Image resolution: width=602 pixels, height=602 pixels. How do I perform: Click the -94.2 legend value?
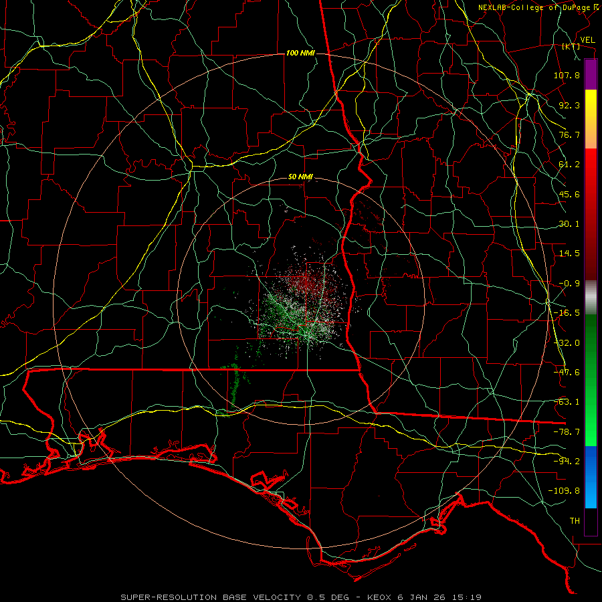pos(567,462)
